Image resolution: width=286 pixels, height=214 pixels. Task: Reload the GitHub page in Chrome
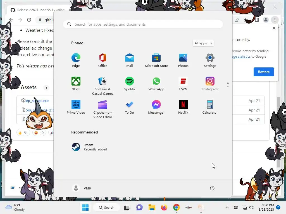click(x=29, y=20)
